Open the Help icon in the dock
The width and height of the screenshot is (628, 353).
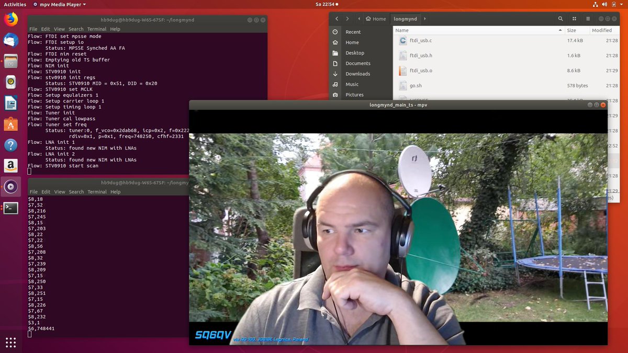[x=10, y=145]
